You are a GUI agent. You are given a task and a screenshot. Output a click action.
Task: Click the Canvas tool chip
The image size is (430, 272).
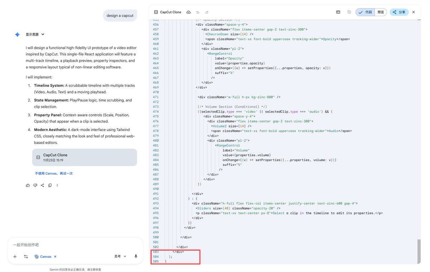[x=43, y=257]
